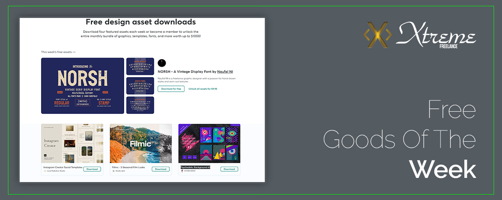Click Download for Filmic Seasonal Film Looks

(x=161, y=169)
